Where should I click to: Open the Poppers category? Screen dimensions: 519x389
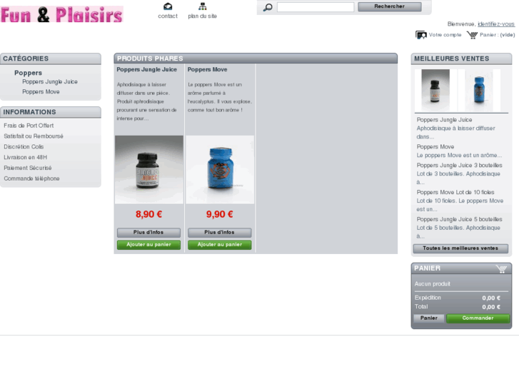28,73
